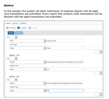Click the Insert button

pyautogui.click(x=11, y=33)
